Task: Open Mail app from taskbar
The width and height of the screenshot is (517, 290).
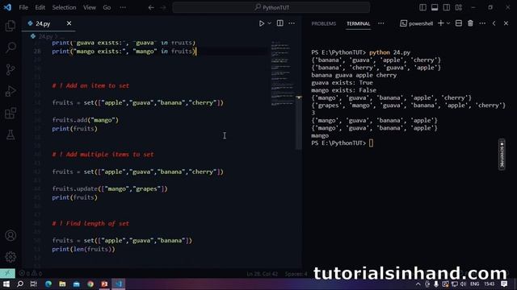Action: point(77,284)
